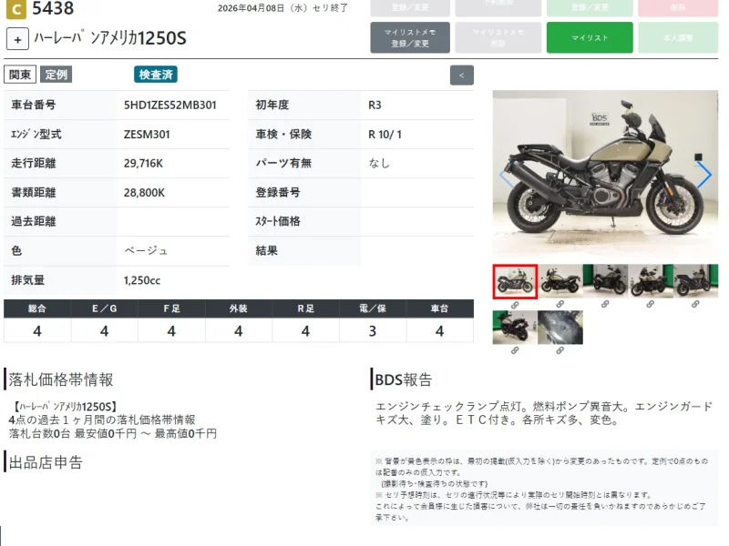This screenshot has height=546, width=729.
Task: Select the first red-bordered motorcycle thumbnail
Action: [x=515, y=282]
